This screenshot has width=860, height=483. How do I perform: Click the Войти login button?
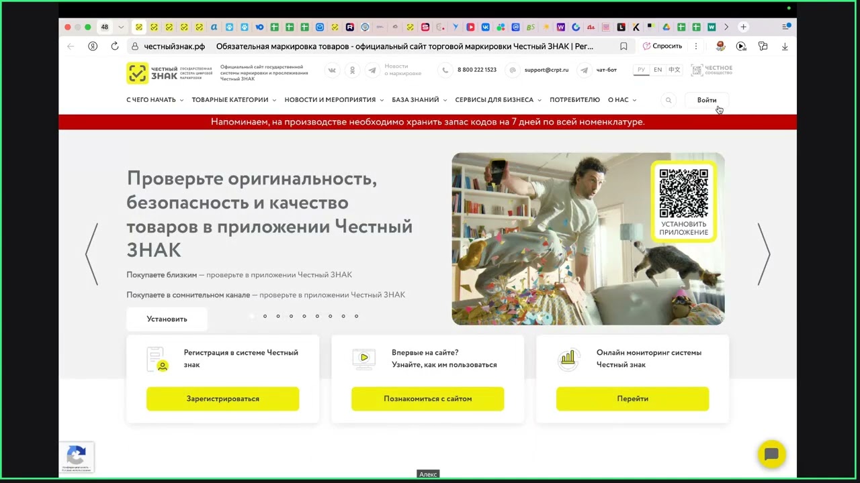(x=707, y=100)
